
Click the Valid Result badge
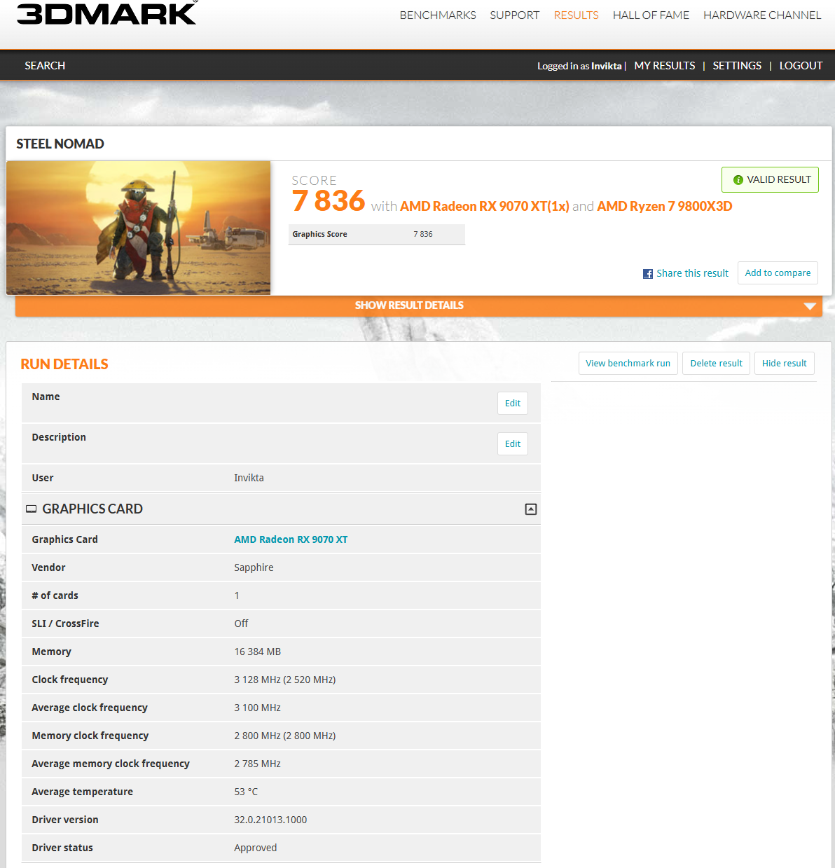pyautogui.click(x=770, y=179)
